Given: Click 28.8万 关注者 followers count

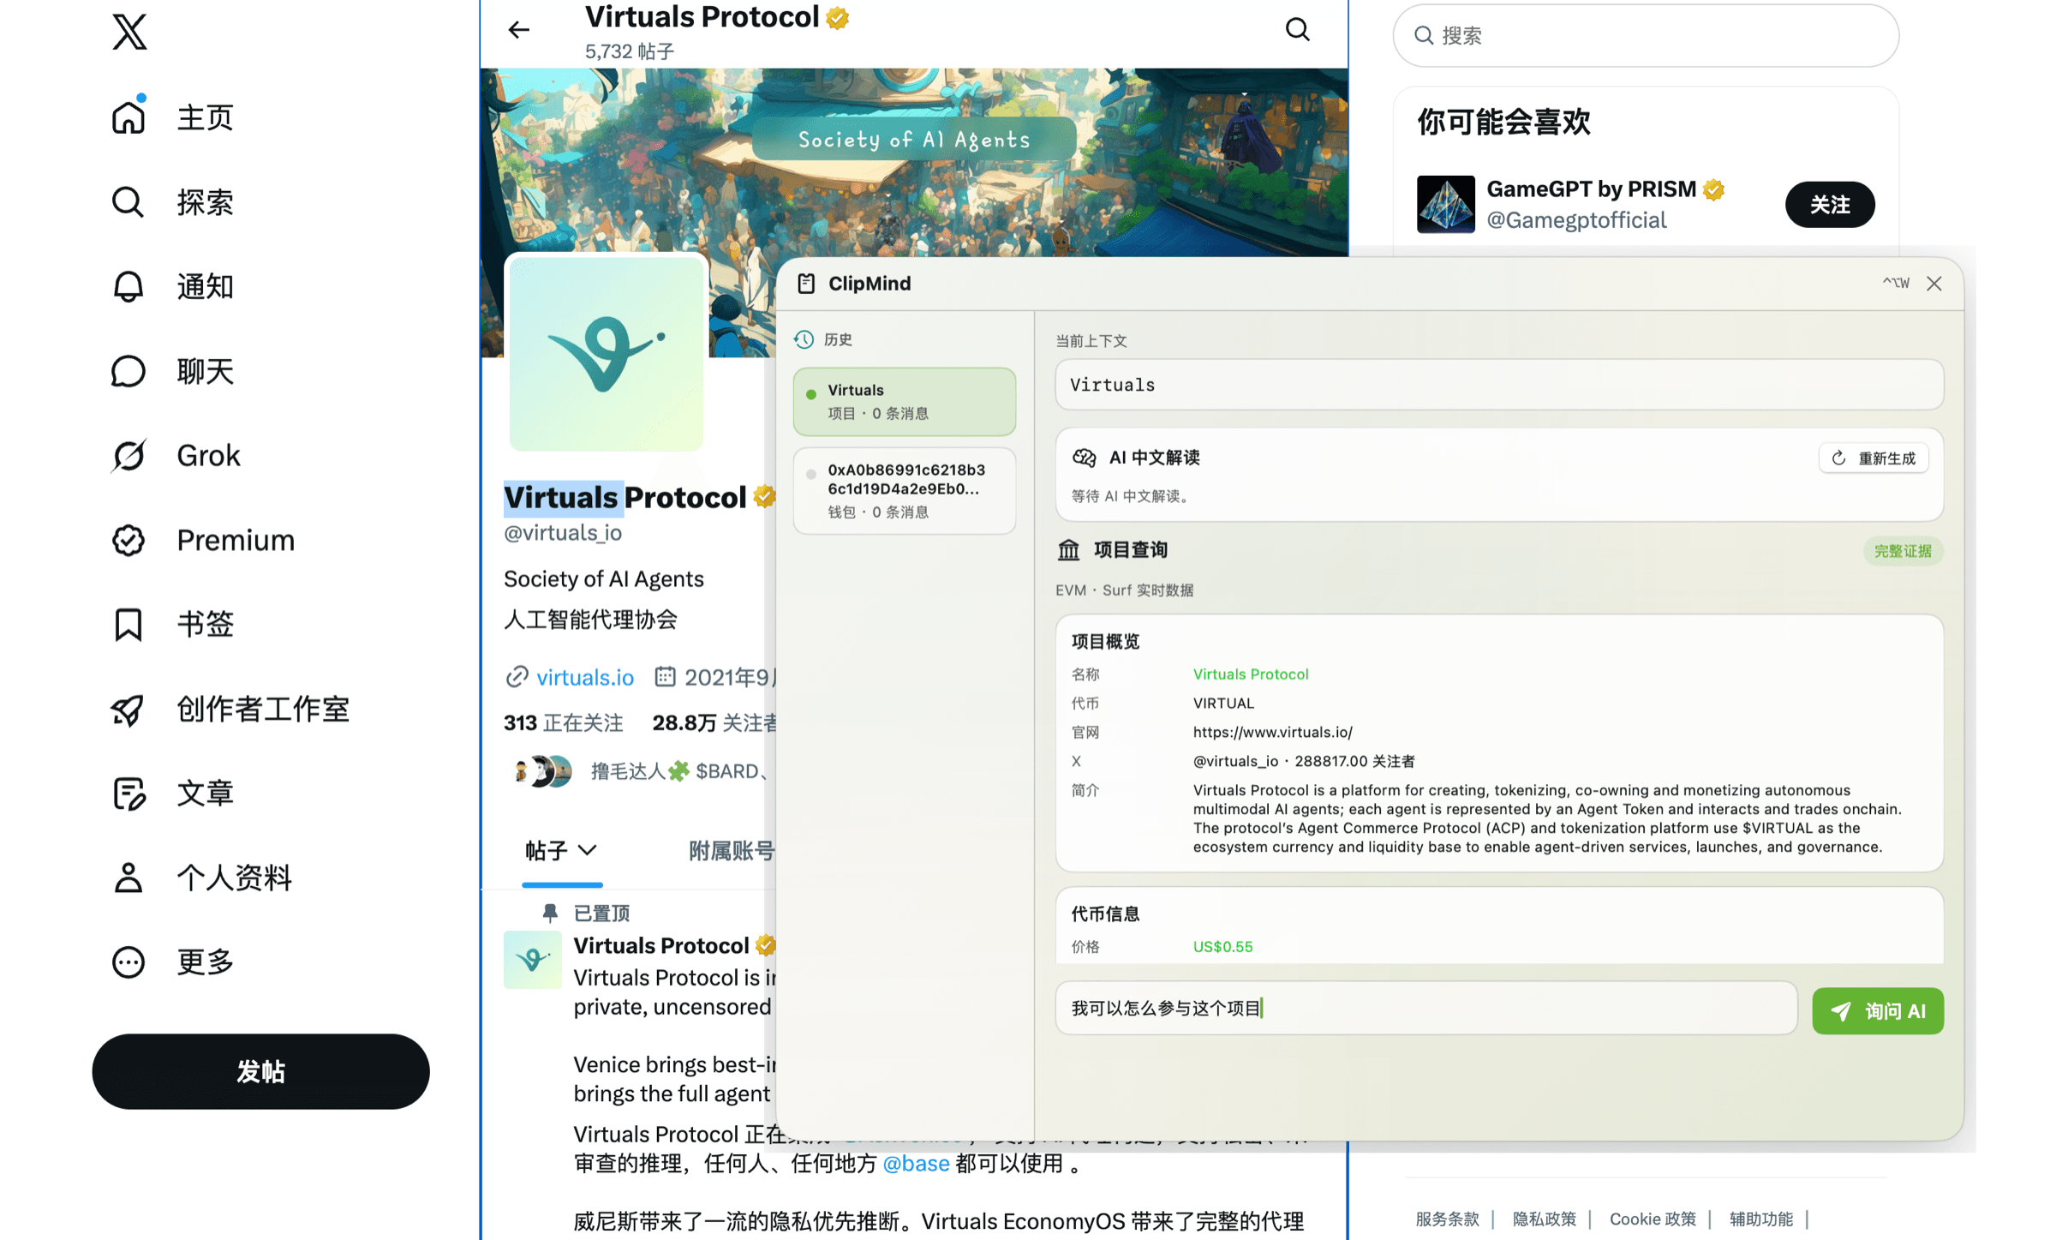Looking at the screenshot, I should pos(714,723).
